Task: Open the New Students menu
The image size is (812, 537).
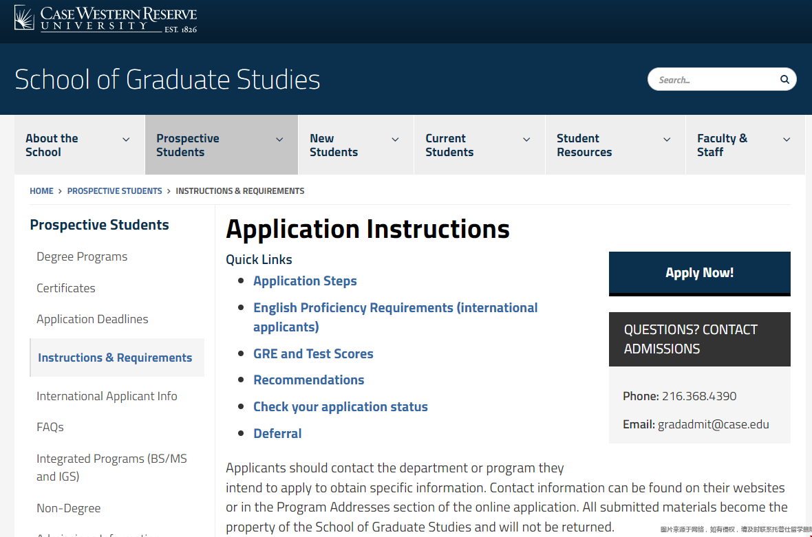Action: [356, 145]
